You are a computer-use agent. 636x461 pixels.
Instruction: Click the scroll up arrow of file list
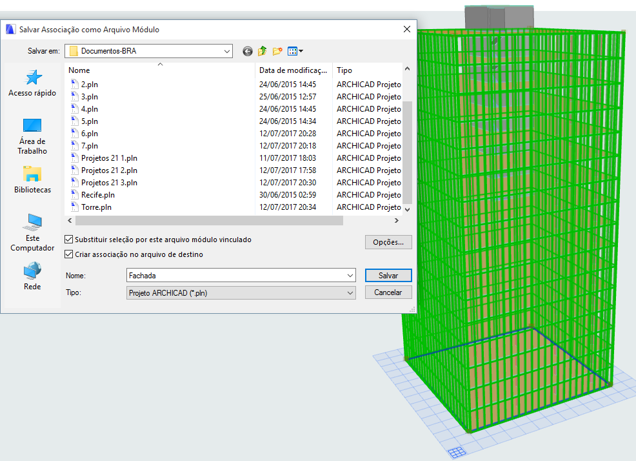click(407, 68)
